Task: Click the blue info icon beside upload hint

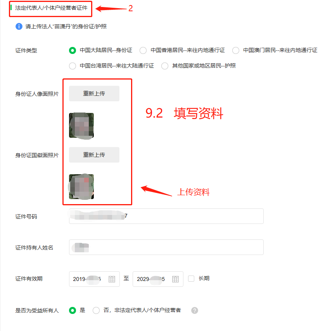Action: (x=19, y=26)
